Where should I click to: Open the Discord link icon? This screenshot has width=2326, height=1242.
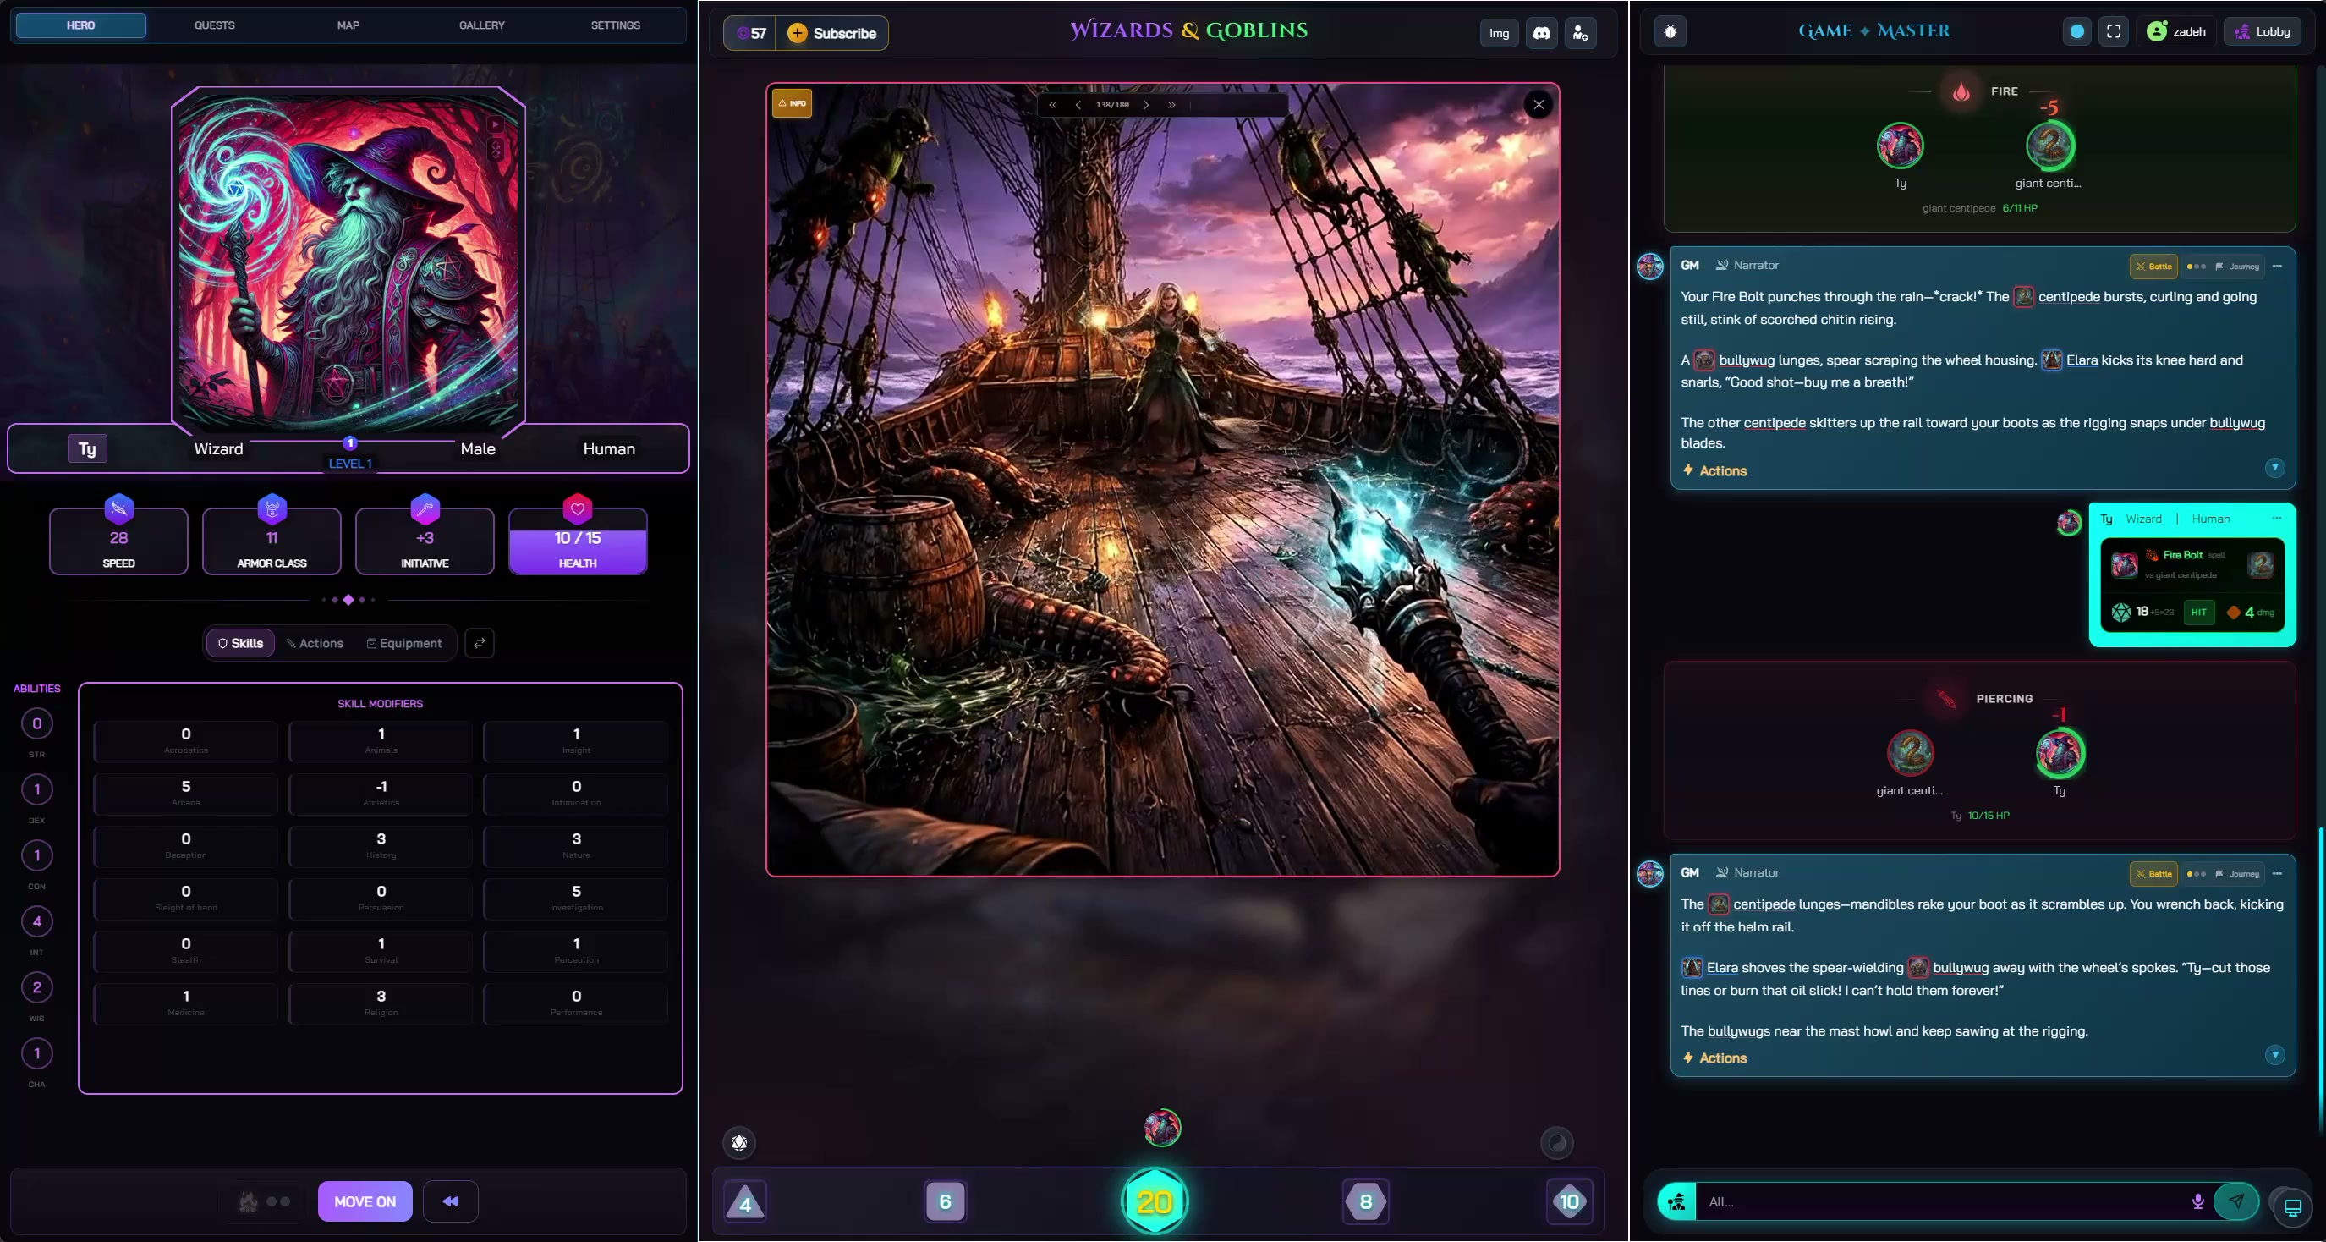click(x=1541, y=34)
